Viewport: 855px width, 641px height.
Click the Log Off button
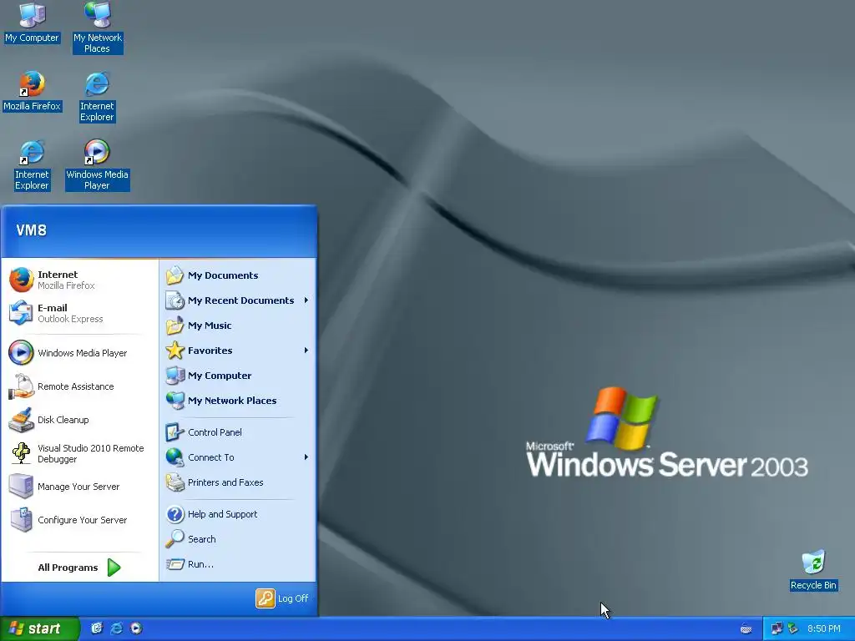(x=282, y=598)
